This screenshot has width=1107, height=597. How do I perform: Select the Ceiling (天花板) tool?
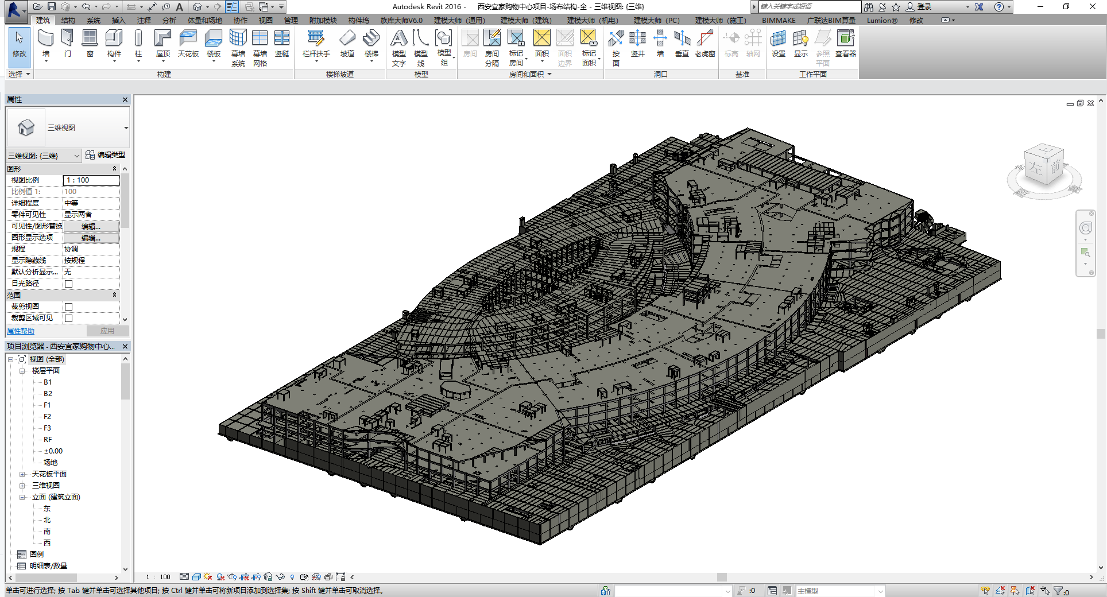(x=188, y=44)
